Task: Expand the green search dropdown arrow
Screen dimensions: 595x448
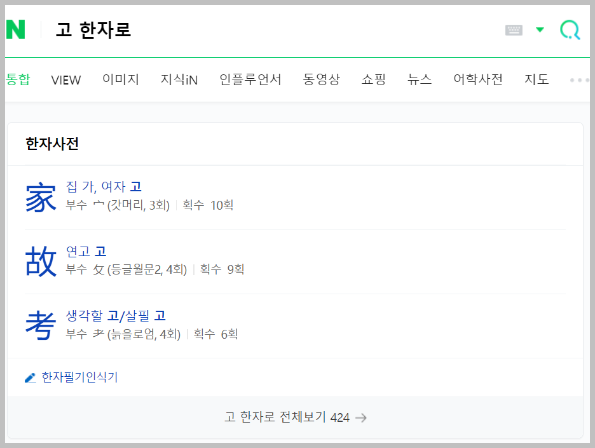Action: click(540, 30)
